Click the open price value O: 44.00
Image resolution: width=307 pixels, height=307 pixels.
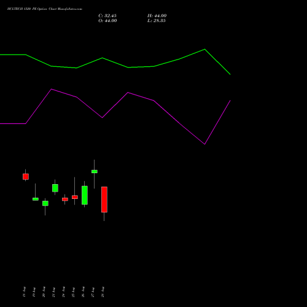[x=107, y=21]
